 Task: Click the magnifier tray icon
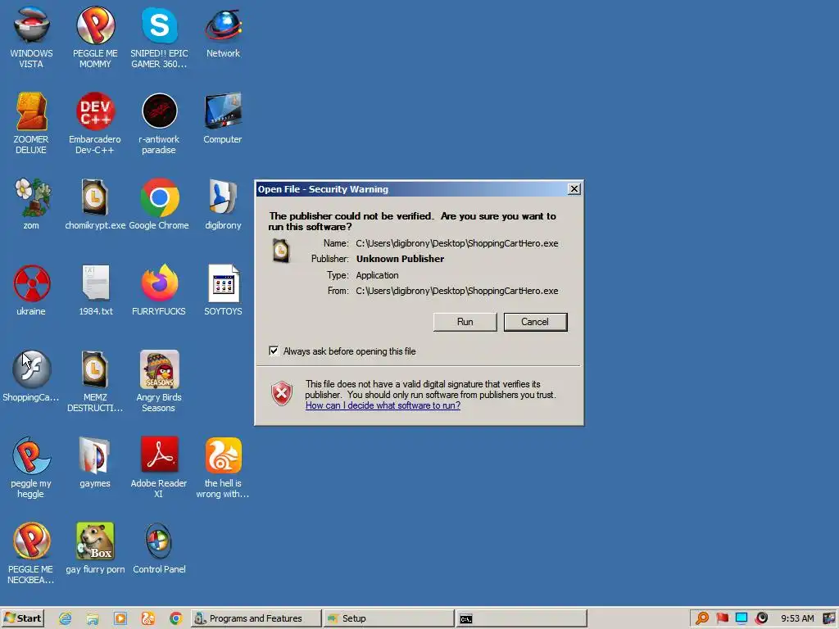coord(702,618)
